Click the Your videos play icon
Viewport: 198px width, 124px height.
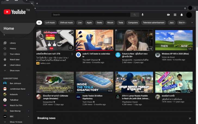click(5, 54)
